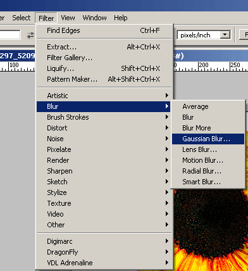The image size is (248, 271).
Task: Click the swap width and height arrows icon
Action: coord(30,35)
